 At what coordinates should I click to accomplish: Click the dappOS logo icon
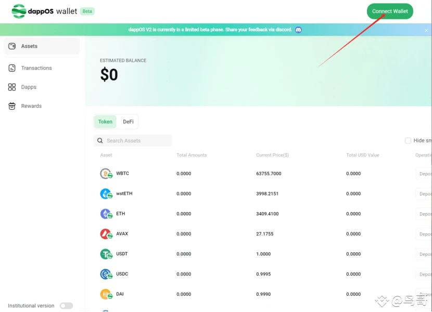(19, 11)
